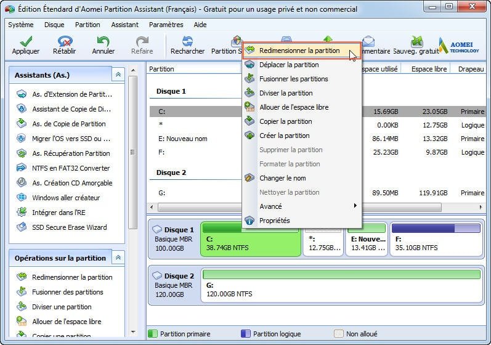Screen dimensions: 491x345
Task: Click Disque 2 drive icon in disk map
Action: pos(157,275)
